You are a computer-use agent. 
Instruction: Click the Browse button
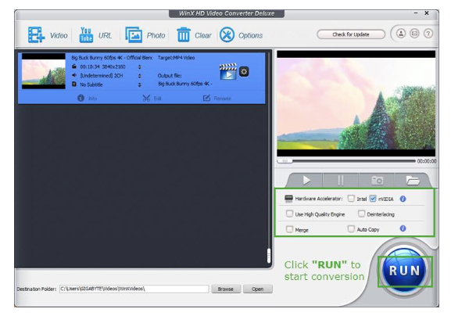pos(226,289)
